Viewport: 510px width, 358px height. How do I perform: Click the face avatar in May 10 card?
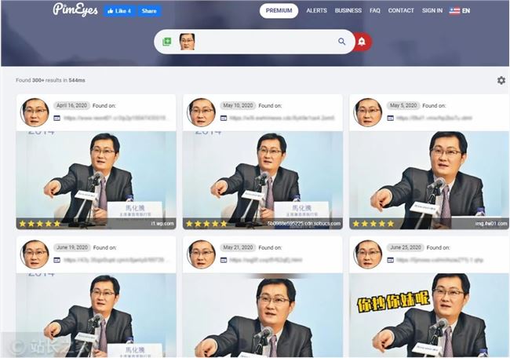pos(202,112)
